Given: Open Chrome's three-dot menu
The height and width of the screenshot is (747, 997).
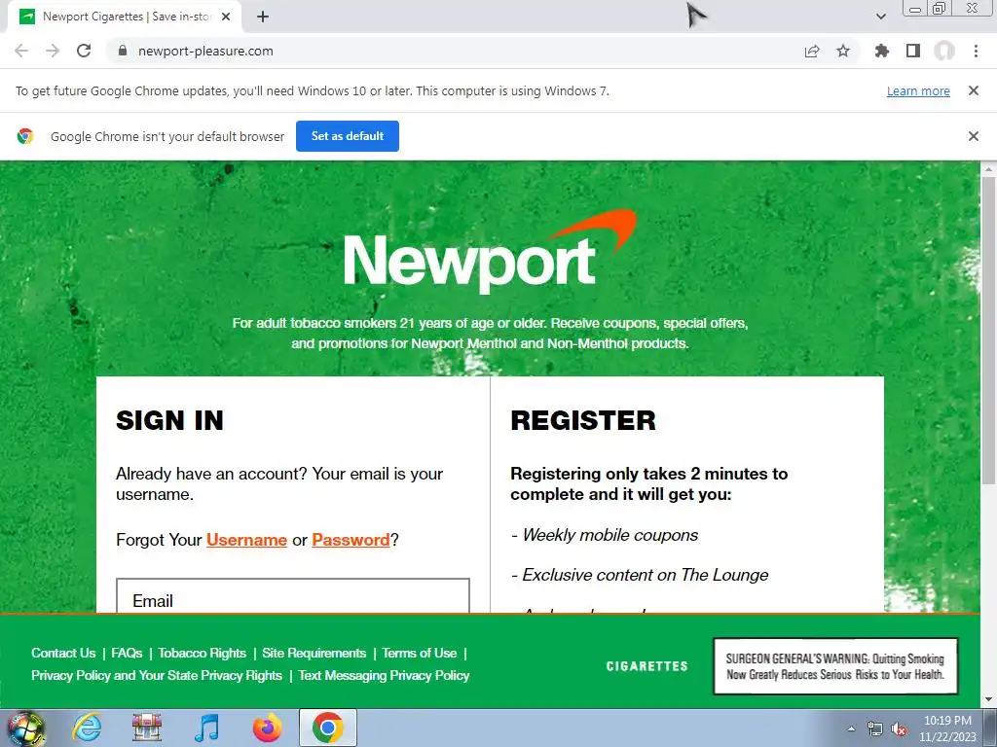Looking at the screenshot, I should (x=976, y=51).
